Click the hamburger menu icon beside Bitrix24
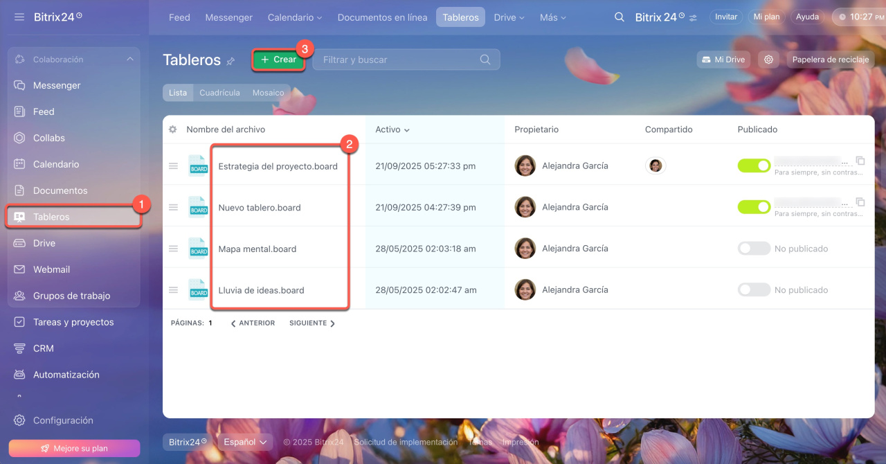This screenshot has height=464, width=886. coord(19,17)
